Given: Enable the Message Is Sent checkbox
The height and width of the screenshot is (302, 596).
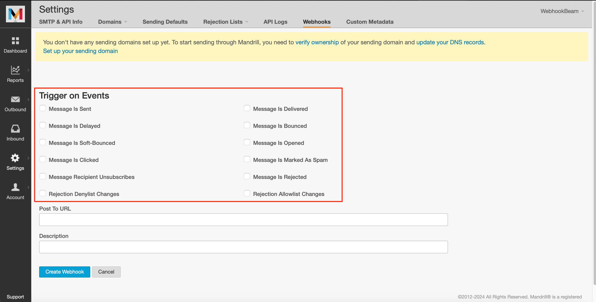Looking at the screenshot, I should point(43,108).
